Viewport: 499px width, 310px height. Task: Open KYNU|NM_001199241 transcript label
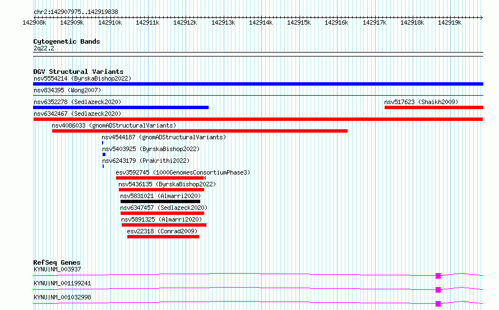tap(62, 283)
